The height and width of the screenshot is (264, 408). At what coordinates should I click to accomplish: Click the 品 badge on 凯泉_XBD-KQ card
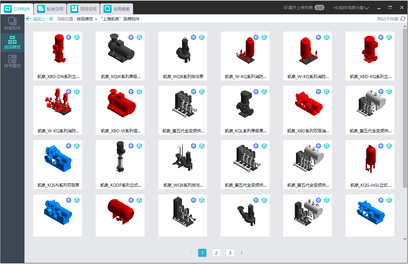tap(389, 37)
